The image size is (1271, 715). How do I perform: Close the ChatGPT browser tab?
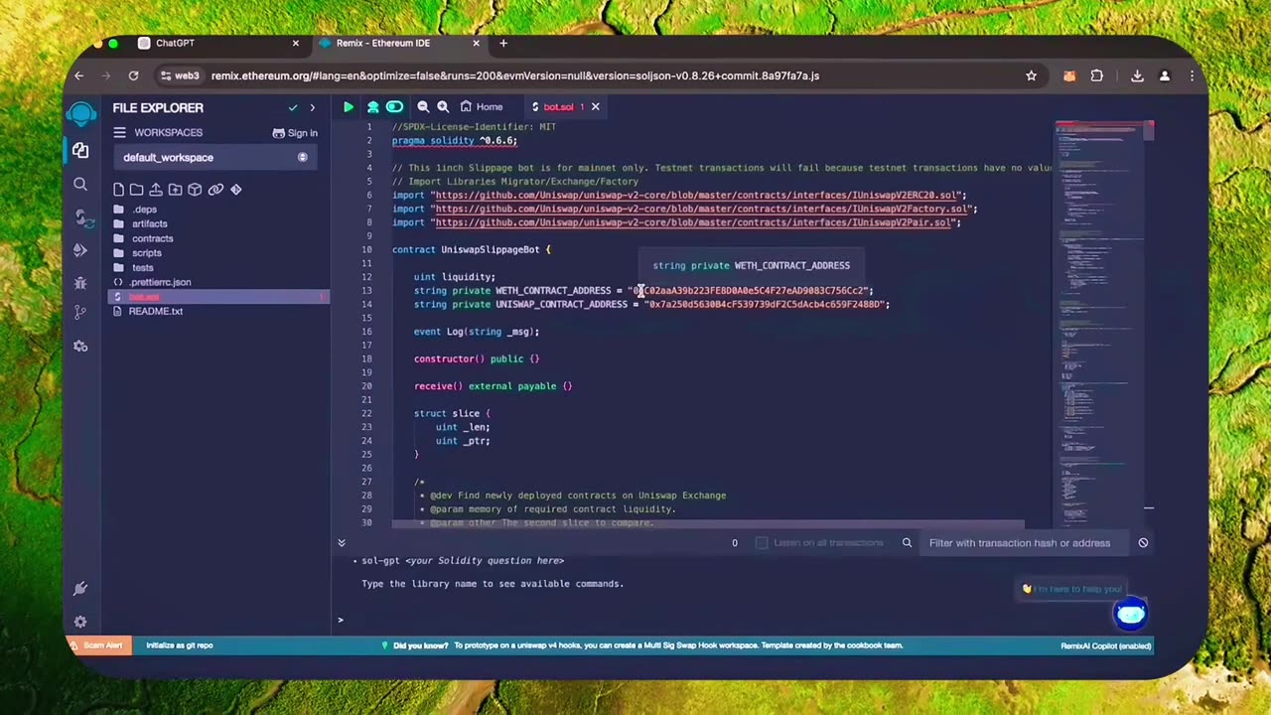pos(295,44)
